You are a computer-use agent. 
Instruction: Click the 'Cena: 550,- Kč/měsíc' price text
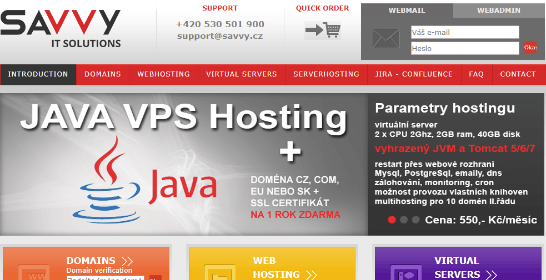[481, 220]
